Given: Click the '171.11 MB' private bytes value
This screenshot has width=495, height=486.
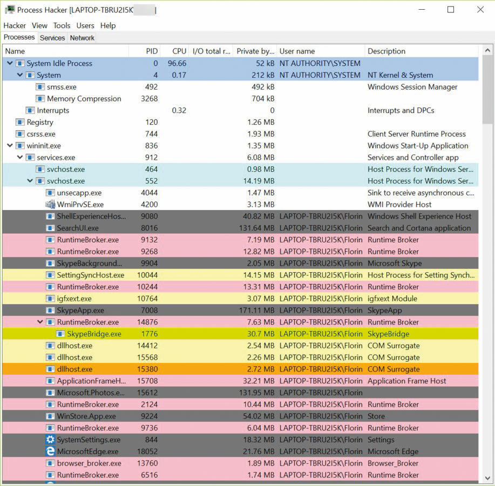Looking at the screenshot, I should coord(256,310).
